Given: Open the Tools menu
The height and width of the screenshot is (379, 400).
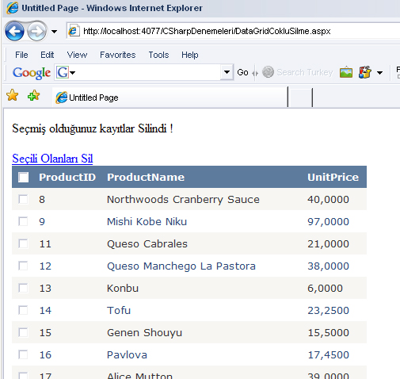Looking at the screenshot, I should 158,55.
